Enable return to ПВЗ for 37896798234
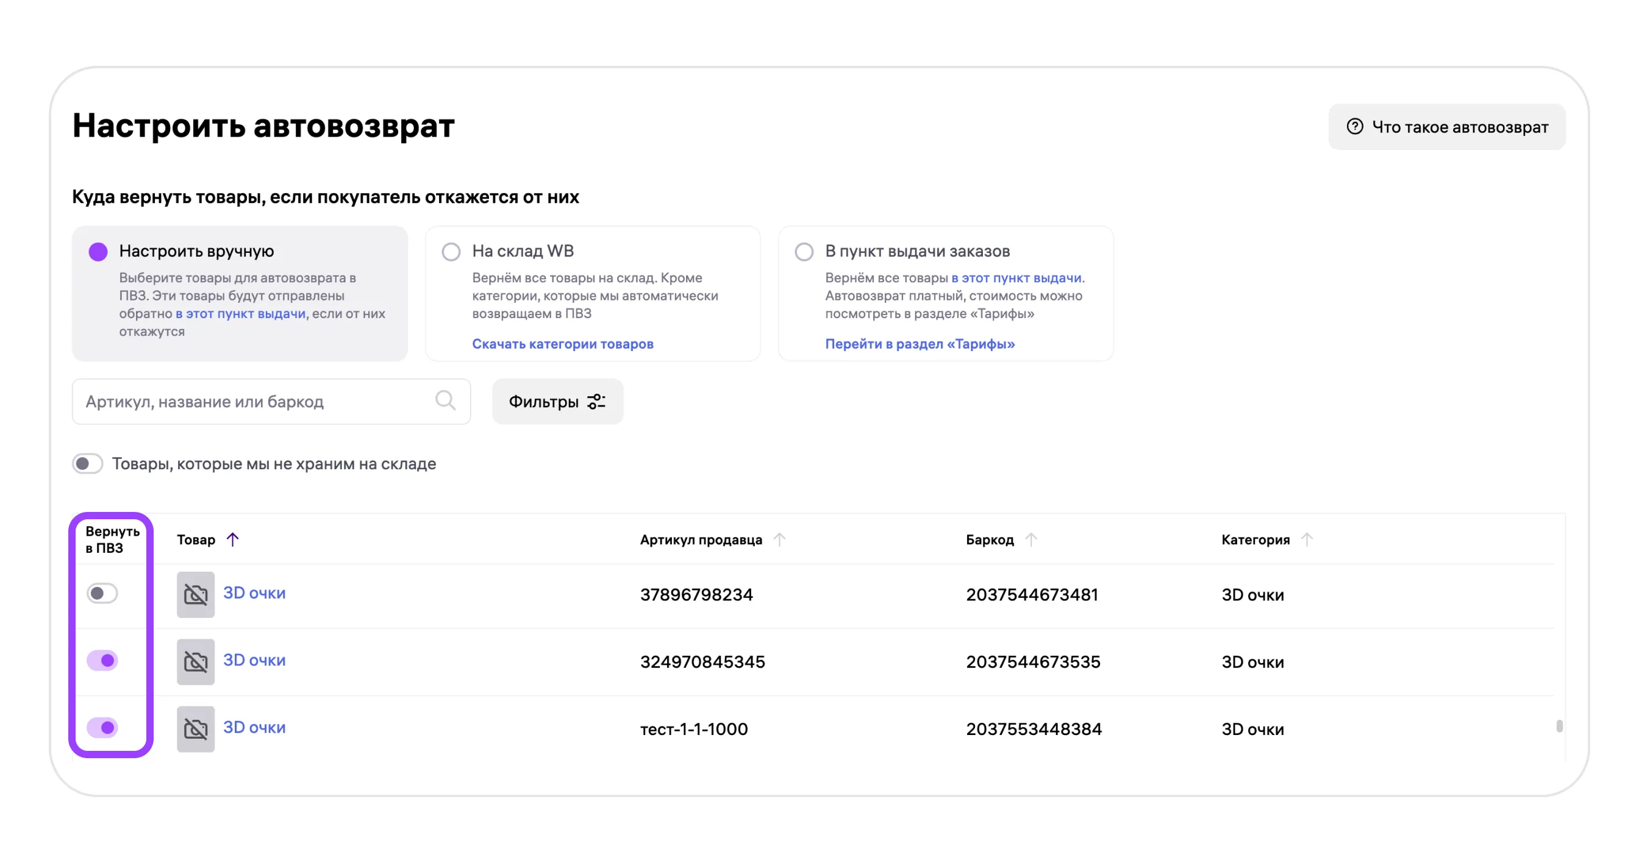 click(x=102, y=594)
